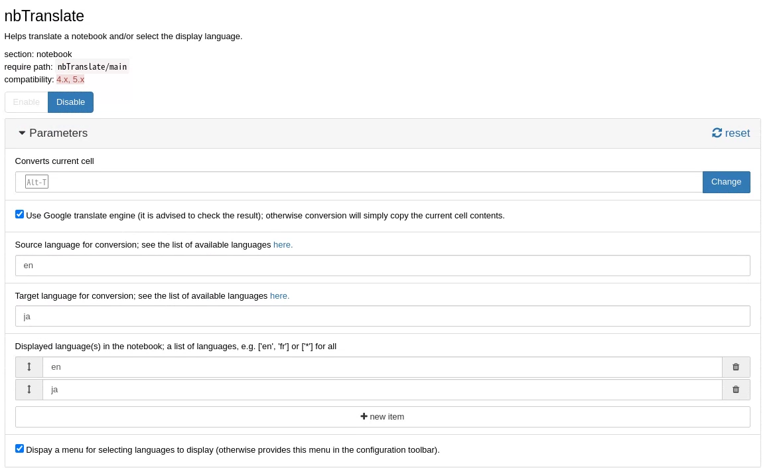The width and height of the screenshot is (777, 470).
Task: Click the nbTranslate page heading
Action: pos(44,16)
